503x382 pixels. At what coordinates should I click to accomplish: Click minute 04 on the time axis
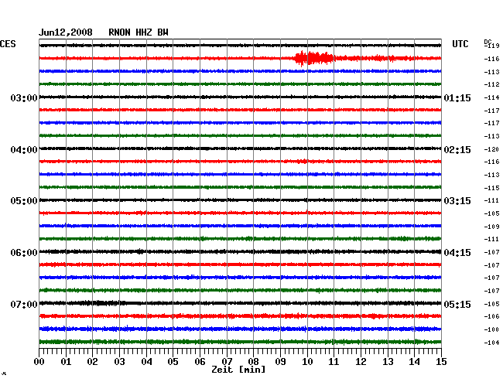(x=146, y=362)
